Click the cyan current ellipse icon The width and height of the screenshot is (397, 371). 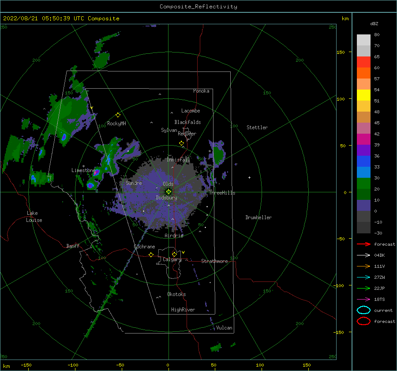point(363,310)
